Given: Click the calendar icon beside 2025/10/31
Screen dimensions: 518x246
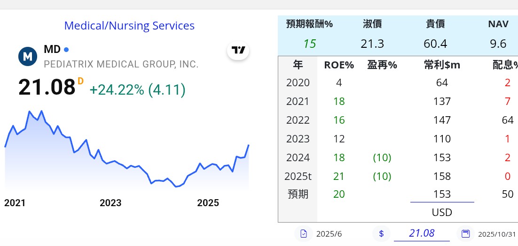Looking at the screenshot, I should point(466,233).
